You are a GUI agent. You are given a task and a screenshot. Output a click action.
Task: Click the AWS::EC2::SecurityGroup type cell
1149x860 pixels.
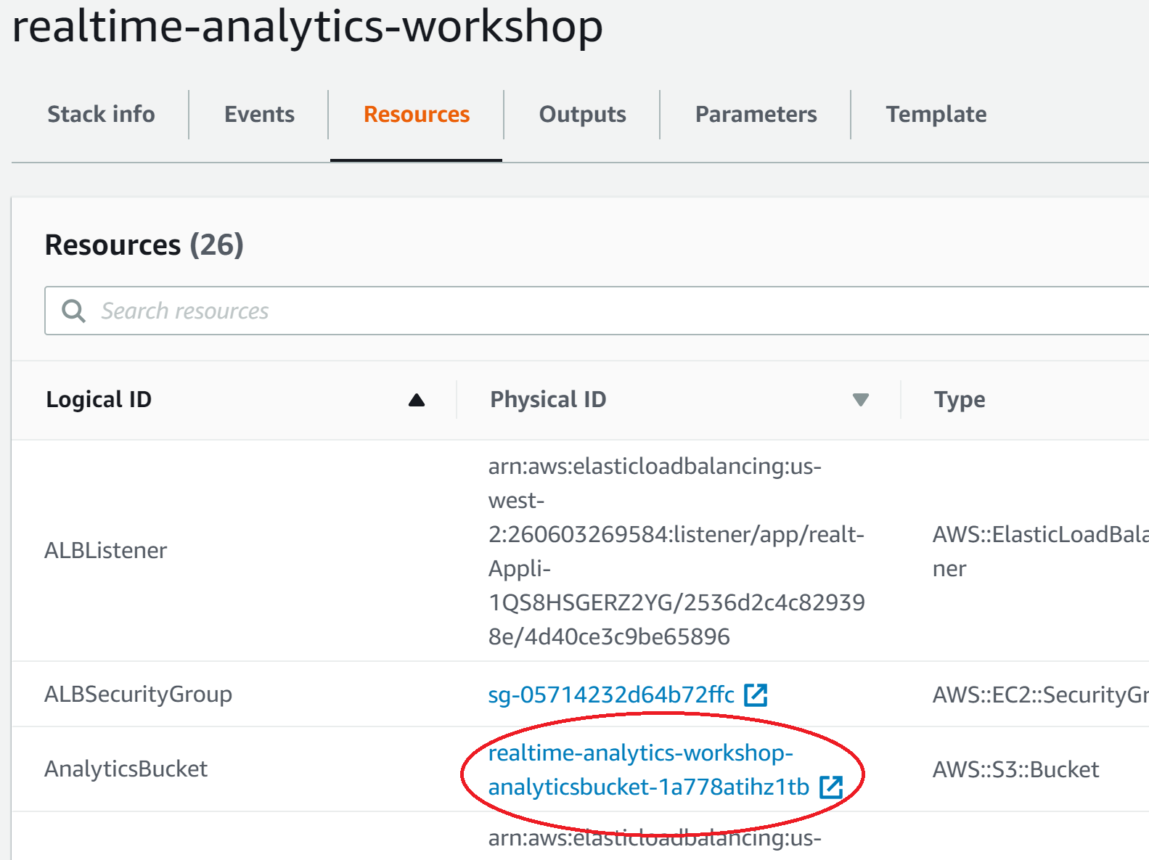coord(1040,695)
